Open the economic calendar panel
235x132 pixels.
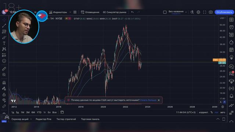(231, 50)
